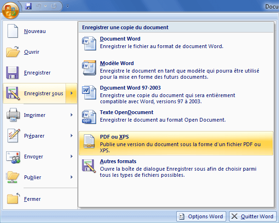The image size is (279, 223).
Task: Click the Save floppy icon in quick access toolbar
Action: tap(28, 6)
